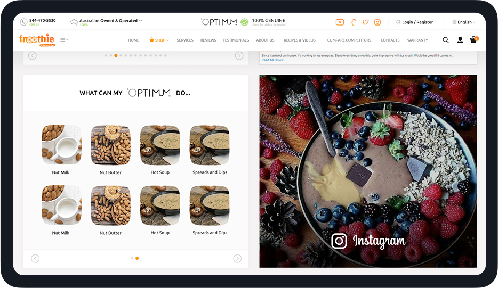
Task: Open the first Nut Butter thumbnail
Action: tap(110, 145)
